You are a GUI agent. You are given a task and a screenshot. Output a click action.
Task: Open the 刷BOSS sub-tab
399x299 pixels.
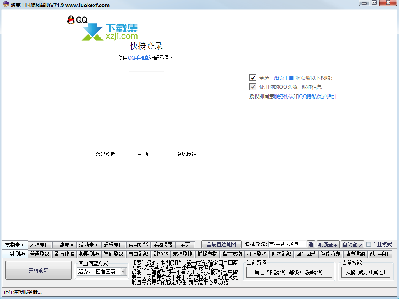click(x=161, y=254)
